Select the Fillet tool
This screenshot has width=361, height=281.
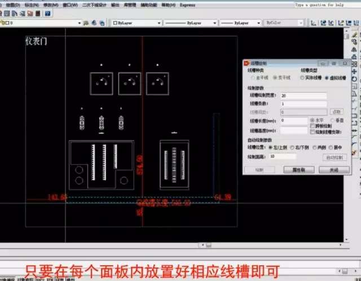tap(354, 145)
